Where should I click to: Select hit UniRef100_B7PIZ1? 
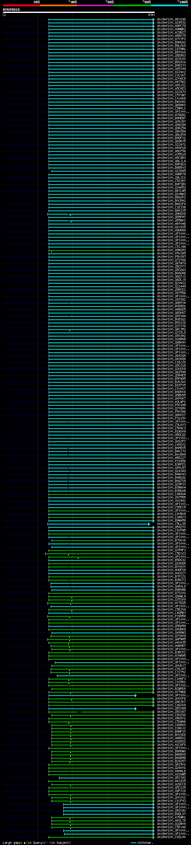click(x=171, y=577)
